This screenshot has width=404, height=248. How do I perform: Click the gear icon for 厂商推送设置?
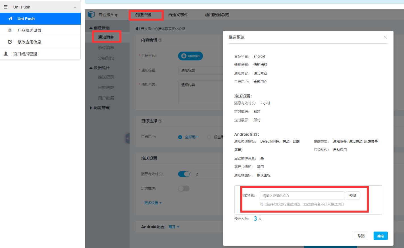(10, 30)
